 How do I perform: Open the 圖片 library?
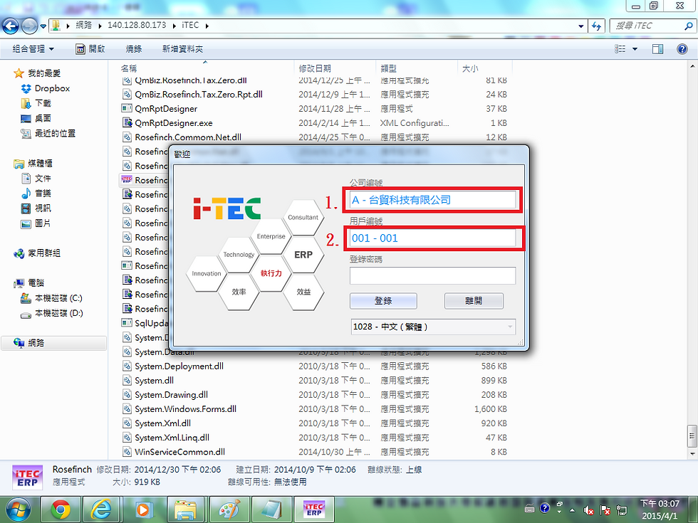43,223
